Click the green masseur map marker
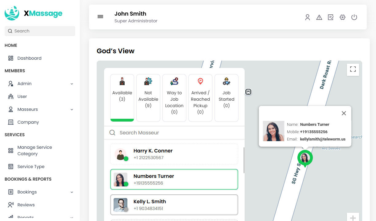The width and height of the screenshot is (376, 221). point(305,158)
